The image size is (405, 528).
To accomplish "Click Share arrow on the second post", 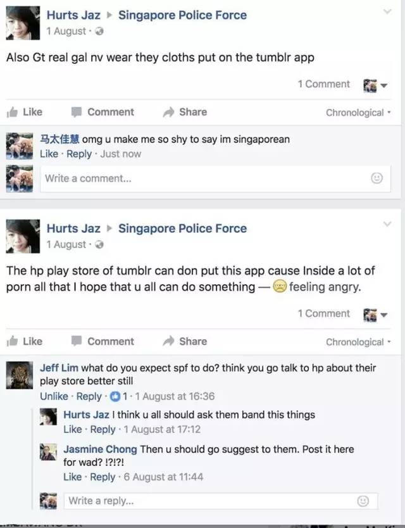I will click(x=185, y=341).
